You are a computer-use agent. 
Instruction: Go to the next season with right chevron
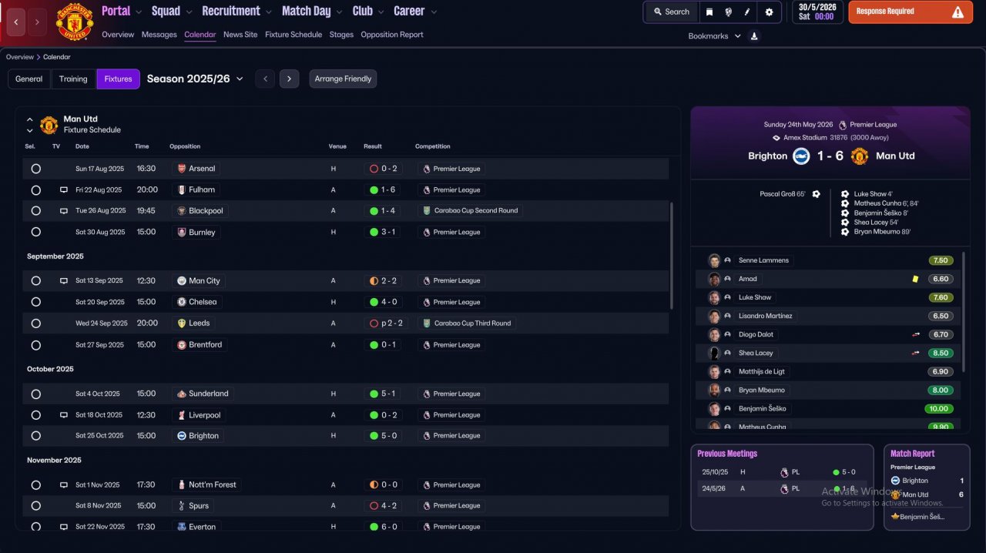tap(289, 79)
